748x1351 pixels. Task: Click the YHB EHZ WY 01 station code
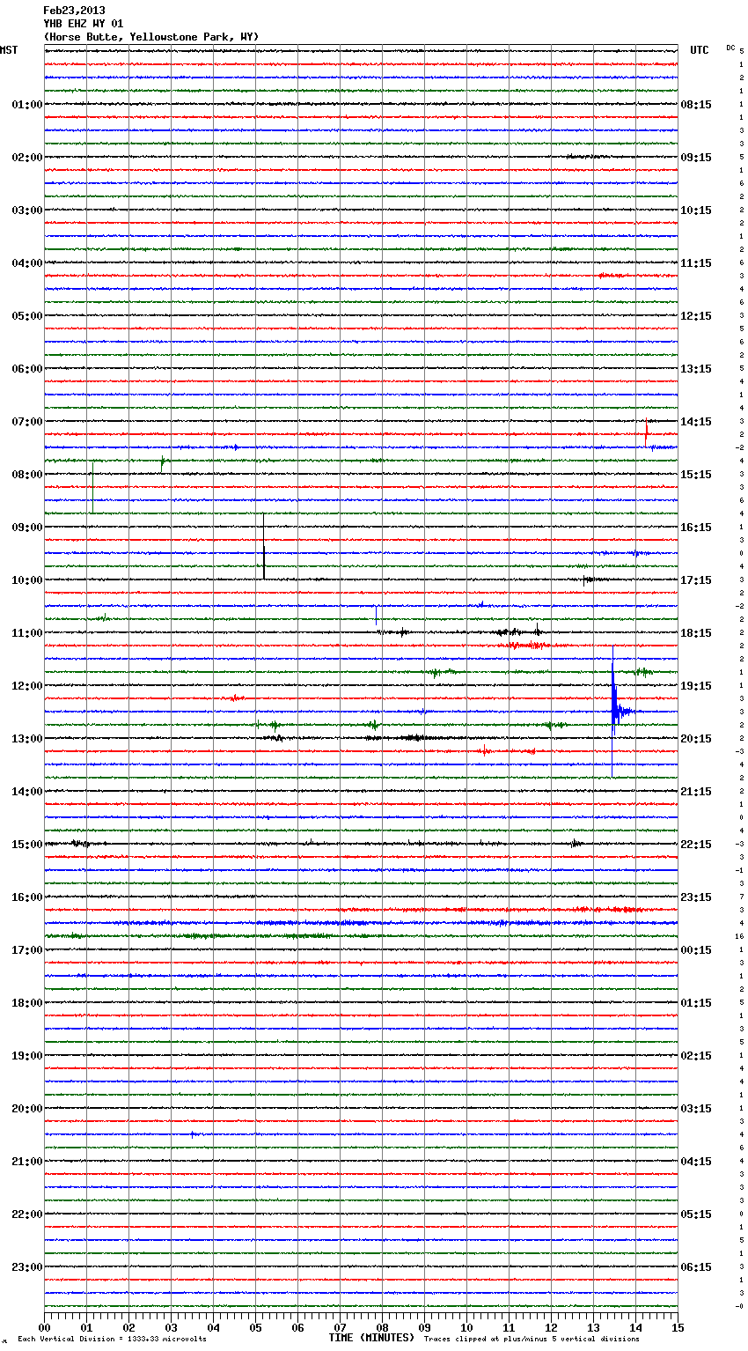pos(83,24)
